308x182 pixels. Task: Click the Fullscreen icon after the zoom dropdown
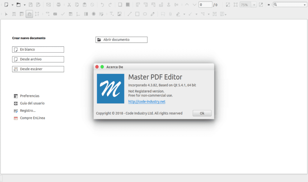coord(261,5)
